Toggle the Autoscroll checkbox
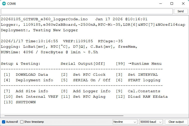 [x=4, y=122]
